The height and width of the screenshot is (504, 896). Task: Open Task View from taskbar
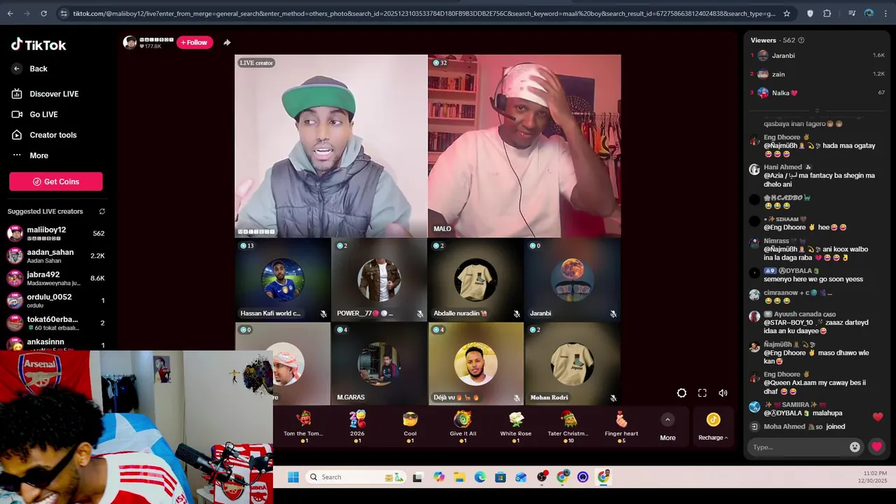pyautogui.click(x=417, y=477)
